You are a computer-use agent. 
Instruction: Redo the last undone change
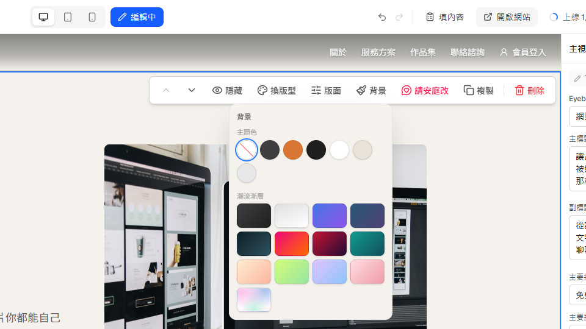click(x=399, y=17)
